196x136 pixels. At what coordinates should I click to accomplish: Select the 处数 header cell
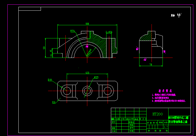pyautogui.click(x=117, y=119)
